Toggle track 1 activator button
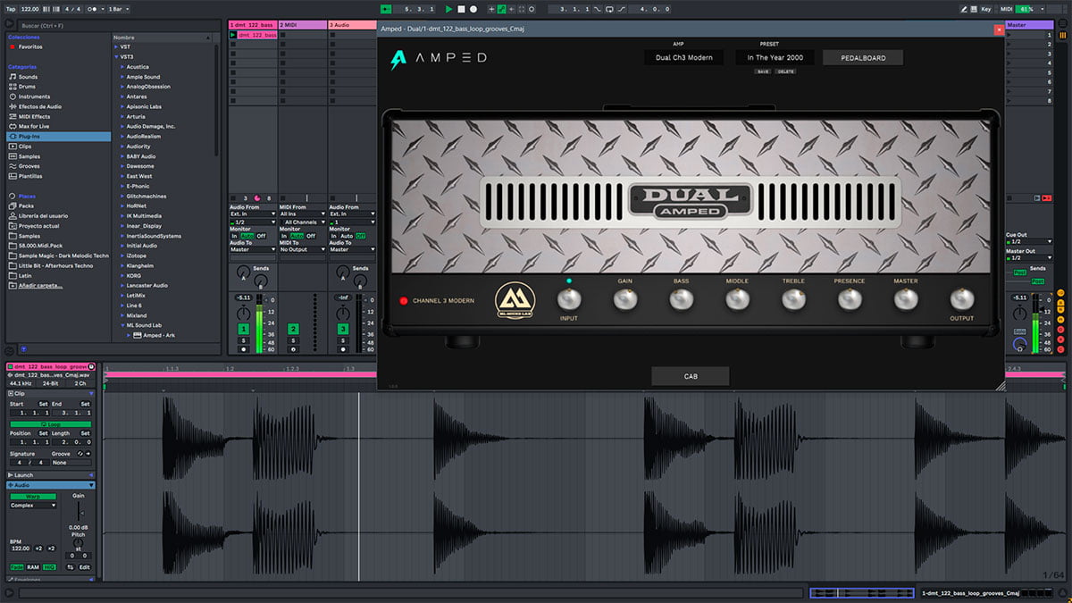Viewport: 1072px width, 603px height. point(243,330)
